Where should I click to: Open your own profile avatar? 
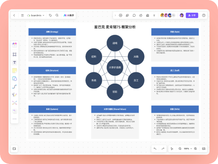coord(182,15)
